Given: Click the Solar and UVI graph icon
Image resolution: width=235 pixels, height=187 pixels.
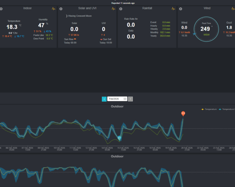Looking at the screenshot, I should pyautogui.click(x=113, y=8).
